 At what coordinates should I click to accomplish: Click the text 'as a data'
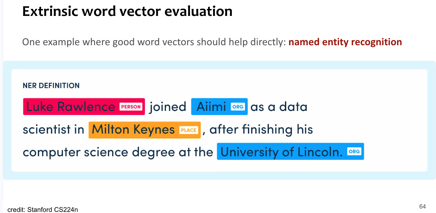(279, 107)
